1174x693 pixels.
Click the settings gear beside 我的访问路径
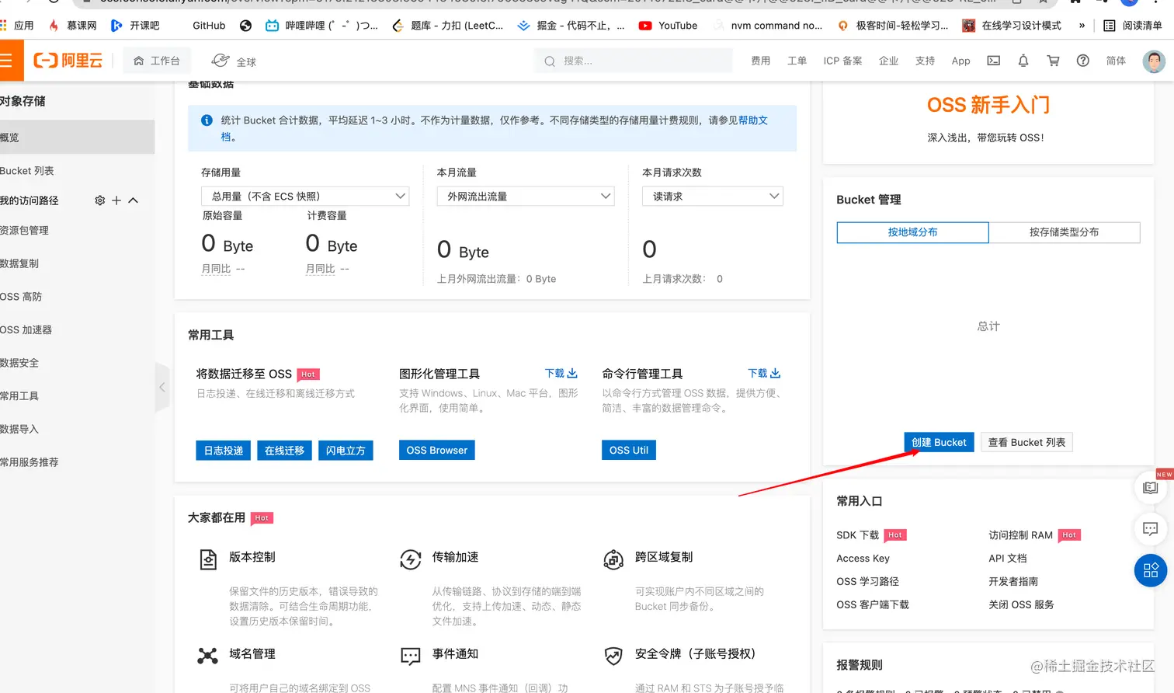[99, 200]
